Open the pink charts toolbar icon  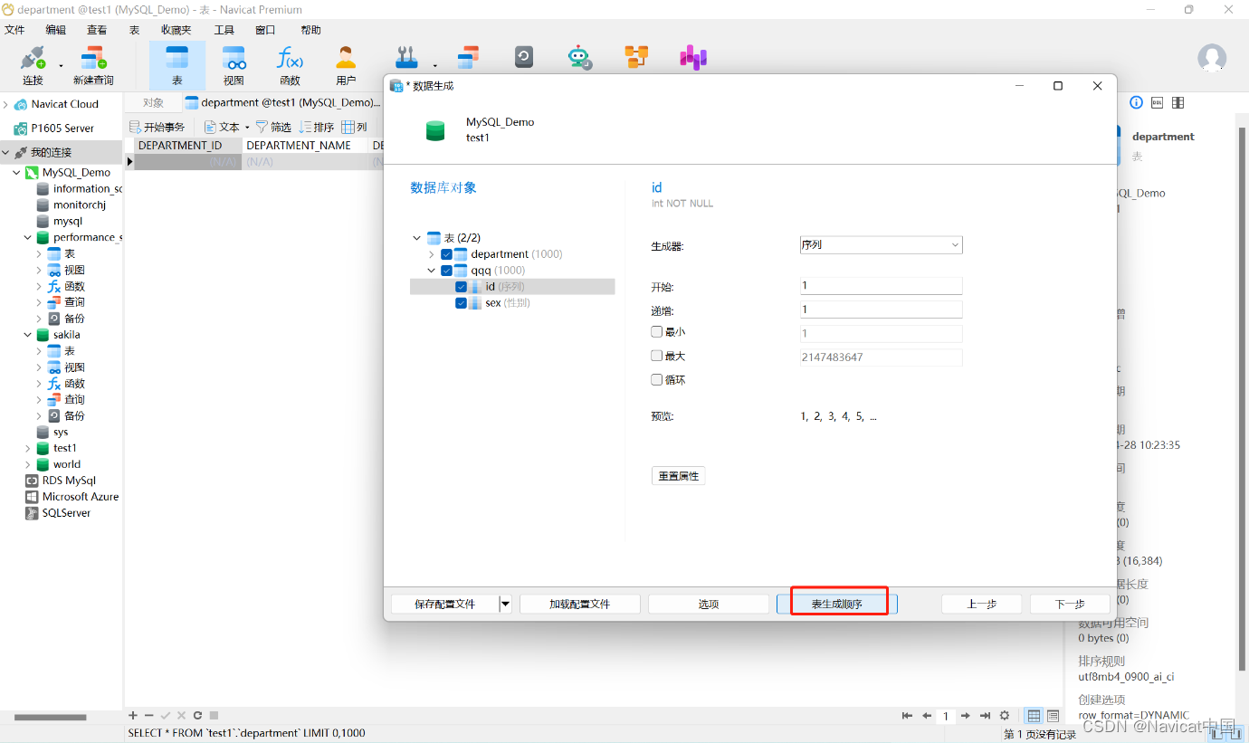tap(693, 58)
